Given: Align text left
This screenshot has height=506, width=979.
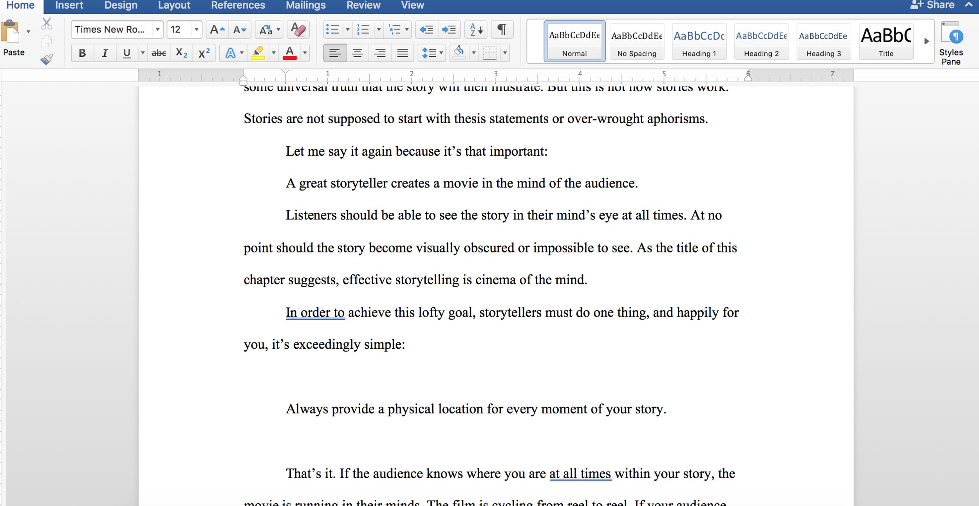Looking at the screenshot, I should pos(335,53).
